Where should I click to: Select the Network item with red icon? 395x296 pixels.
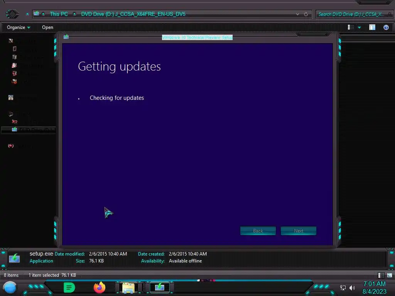click(x=10, y=146)
